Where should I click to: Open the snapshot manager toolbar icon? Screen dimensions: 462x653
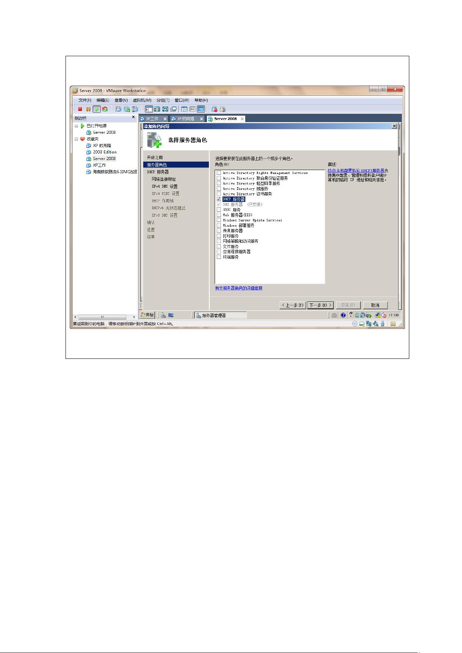135,109
